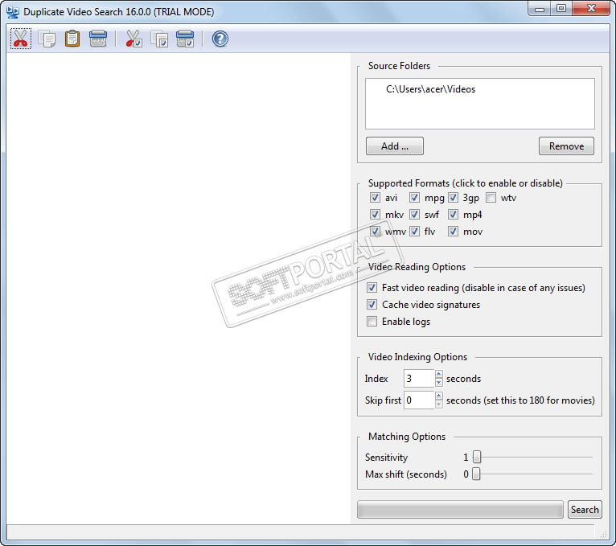Disable Fast video reading checkbox
The width and height of the screenshot is (616, 546).
(x=372, y=288)
